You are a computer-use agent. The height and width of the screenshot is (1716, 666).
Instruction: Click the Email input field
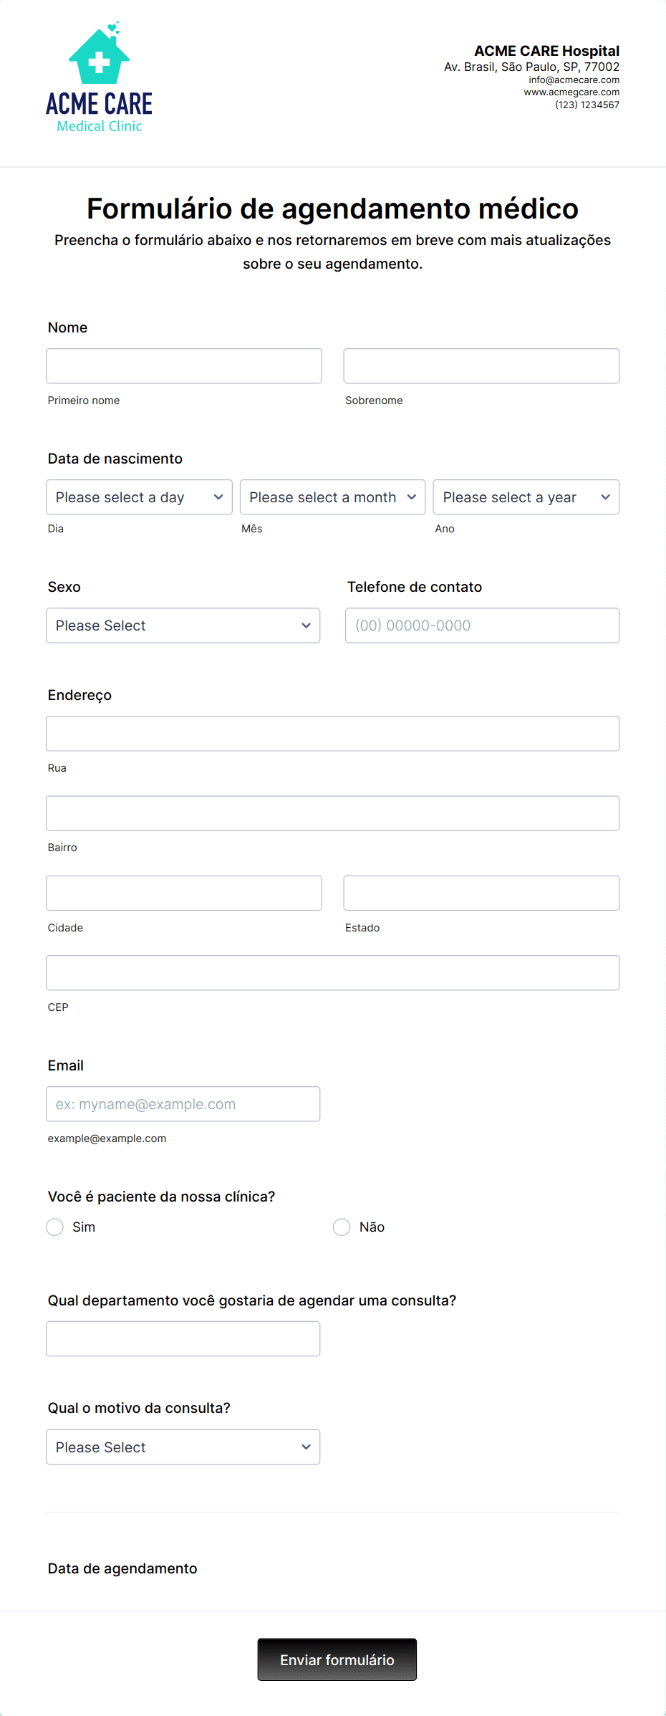(183, 1104)
